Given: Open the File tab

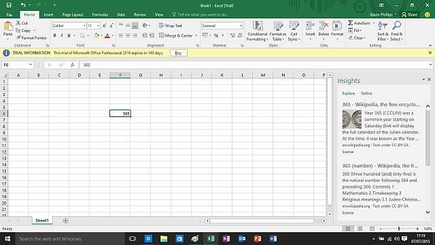Looking at the screenshot, I should [9, 15].
